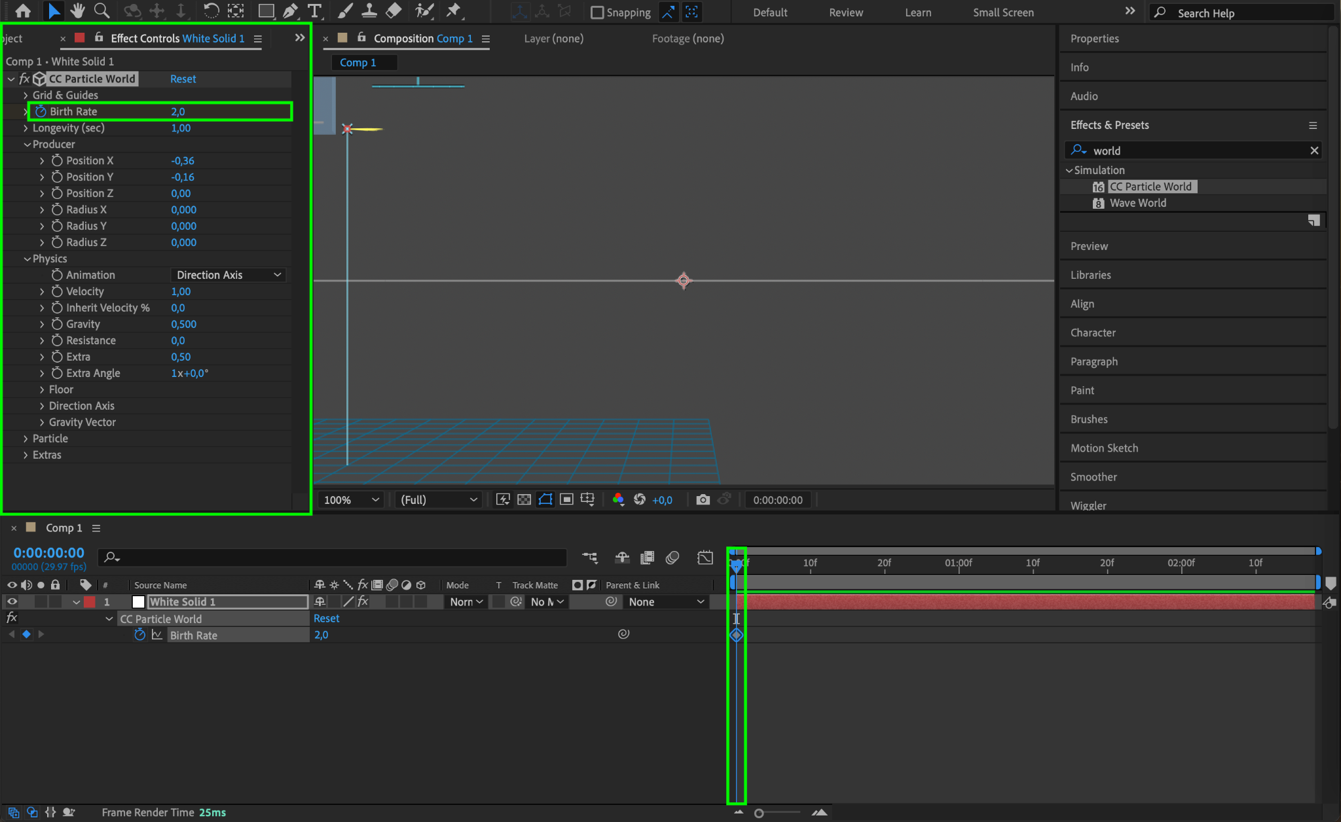Select the Pen tool

click(x=290, y=10)
